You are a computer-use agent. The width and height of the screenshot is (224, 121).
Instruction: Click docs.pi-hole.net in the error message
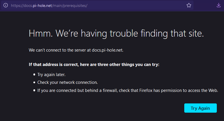point(107,50)
